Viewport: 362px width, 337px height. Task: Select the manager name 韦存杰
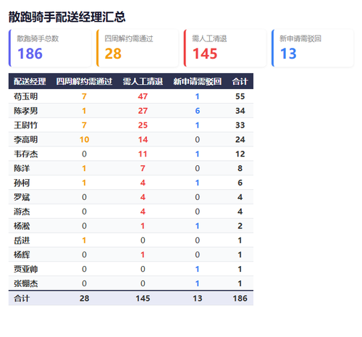click(25, 154)
